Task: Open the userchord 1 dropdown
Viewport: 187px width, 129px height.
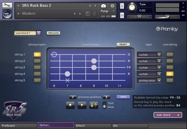Action: pyautogui.click(x=39, y=33)
